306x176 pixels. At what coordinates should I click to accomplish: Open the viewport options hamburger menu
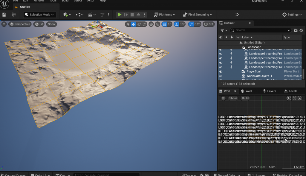(4, 24)
